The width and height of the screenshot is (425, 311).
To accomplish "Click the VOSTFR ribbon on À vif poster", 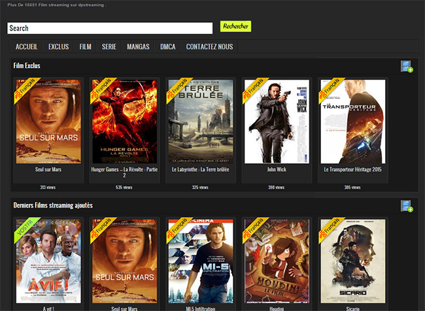I will pos(25,229).
